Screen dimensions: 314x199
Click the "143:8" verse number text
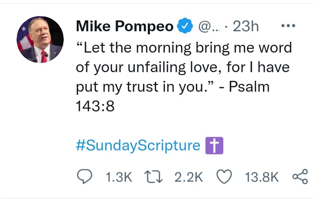point(95,106)
